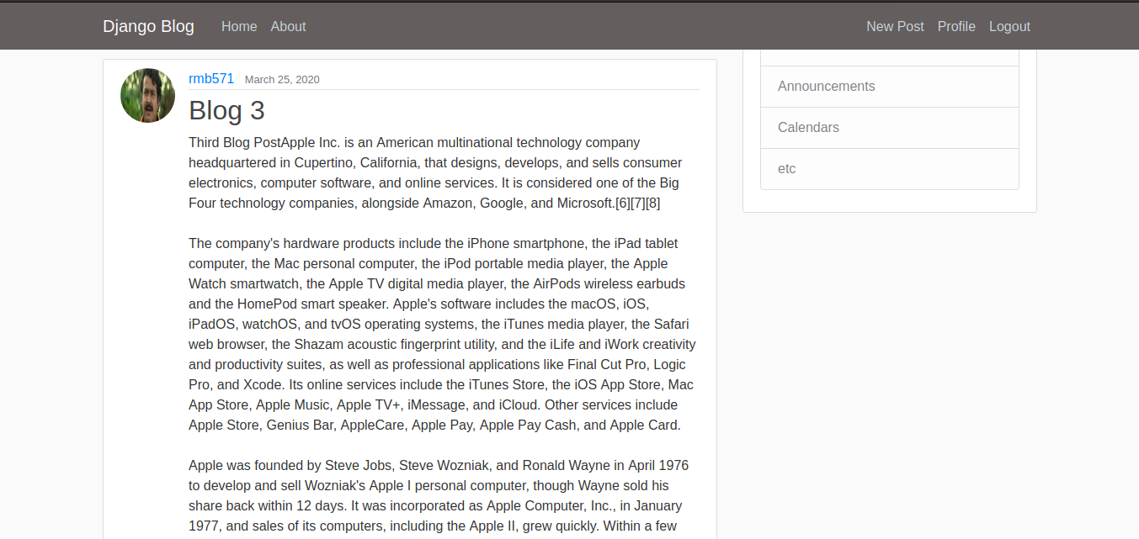
Task: Click the March 25, 2020 post date
Action: (282, 80)
